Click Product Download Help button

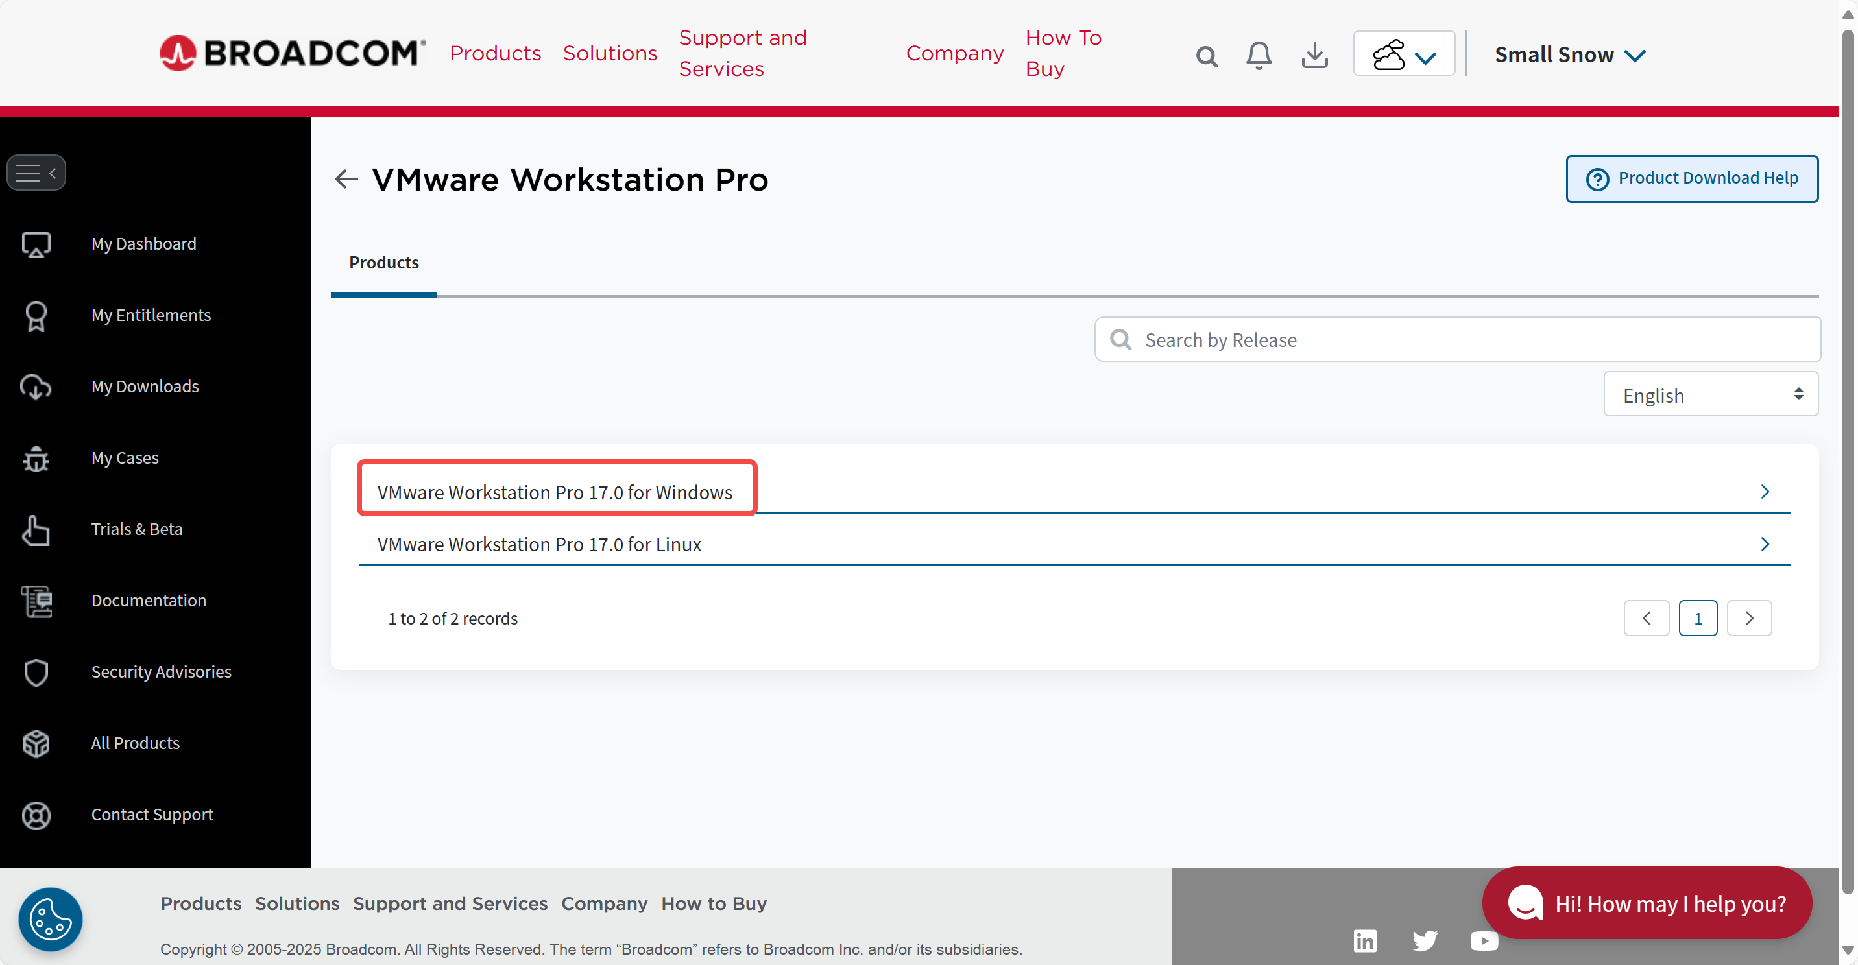pos(1691,179)
